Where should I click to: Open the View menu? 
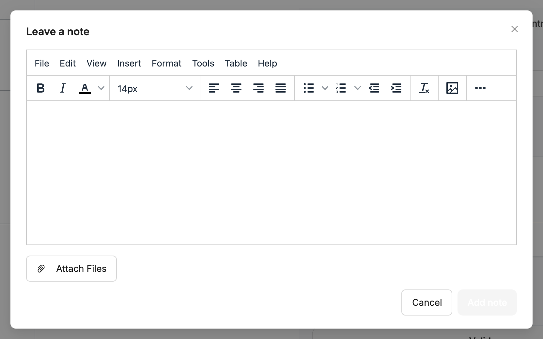click(96, 63)
